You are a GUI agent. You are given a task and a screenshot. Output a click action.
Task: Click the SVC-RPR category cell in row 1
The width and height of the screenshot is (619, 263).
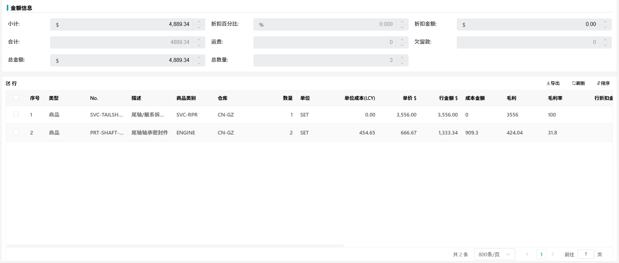[187, 115]
